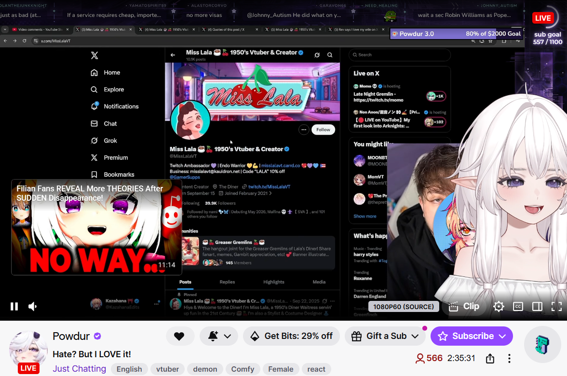This screenshot has width=567, height=376.
Task: Switch to Video comments YouTube Studio tab
Action: (x=40, y=30)
